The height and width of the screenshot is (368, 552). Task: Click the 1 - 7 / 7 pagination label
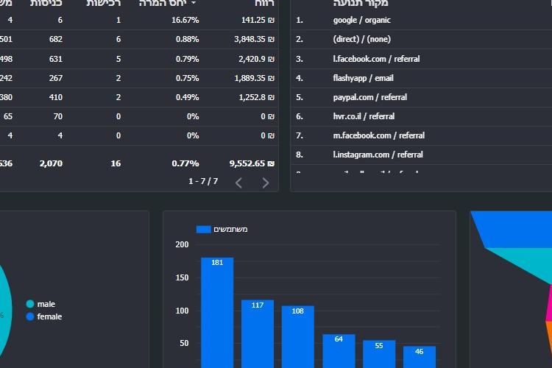tap(203, 181)
